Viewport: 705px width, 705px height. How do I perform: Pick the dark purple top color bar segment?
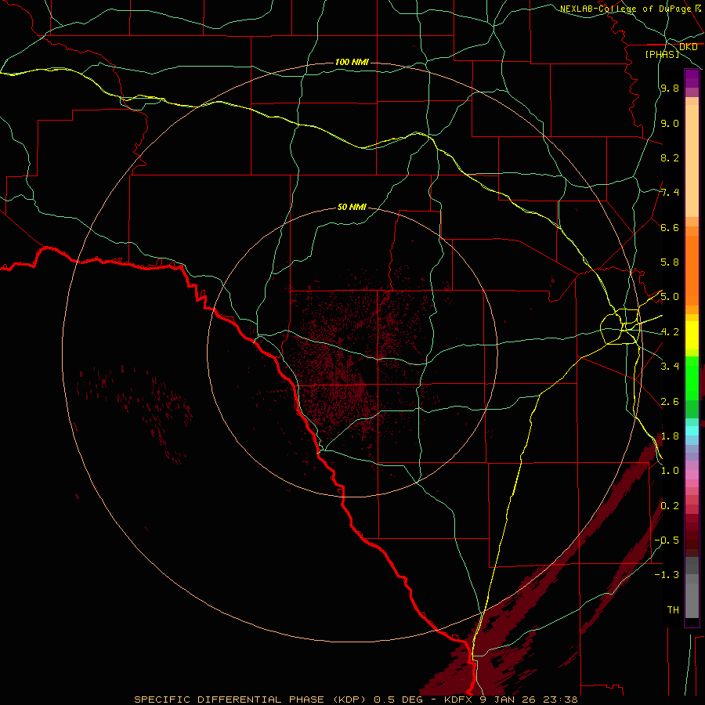692,79
